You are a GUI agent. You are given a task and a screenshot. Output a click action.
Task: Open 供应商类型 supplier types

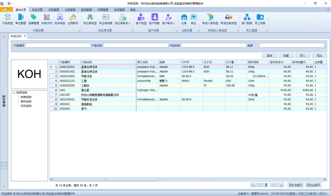(90, 19)
